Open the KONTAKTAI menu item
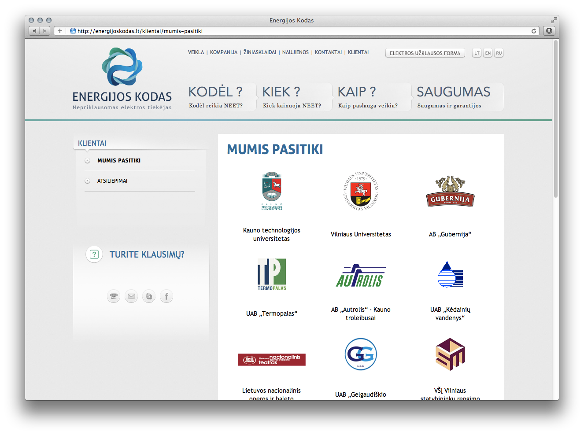 point(328,52)
